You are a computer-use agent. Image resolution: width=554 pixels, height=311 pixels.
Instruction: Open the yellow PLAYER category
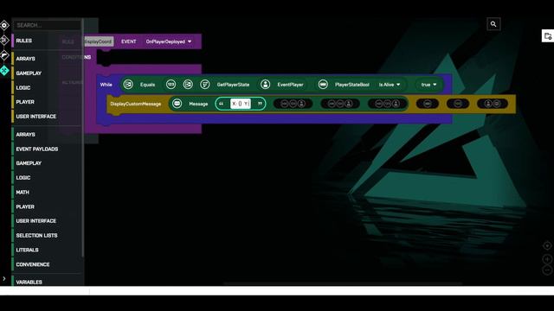pos(25,102)
